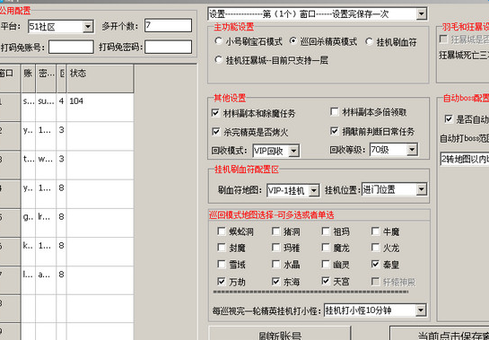Select account cell starting with g..

point(29,222)
